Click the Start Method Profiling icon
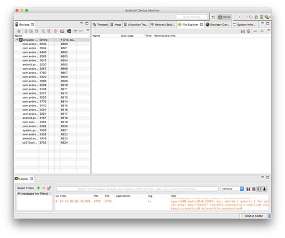The width and height of the screenshot is (285, 238). [x=49, y=31]
